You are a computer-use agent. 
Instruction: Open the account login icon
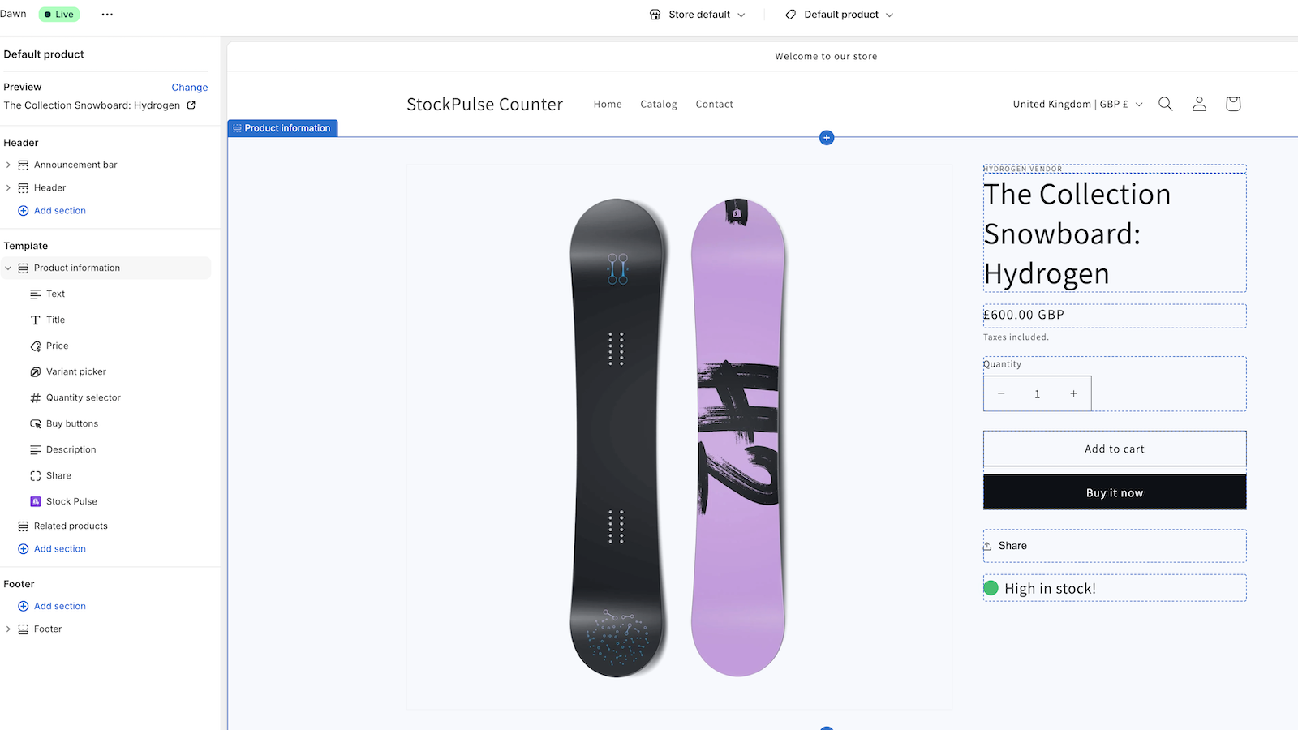1199,104
